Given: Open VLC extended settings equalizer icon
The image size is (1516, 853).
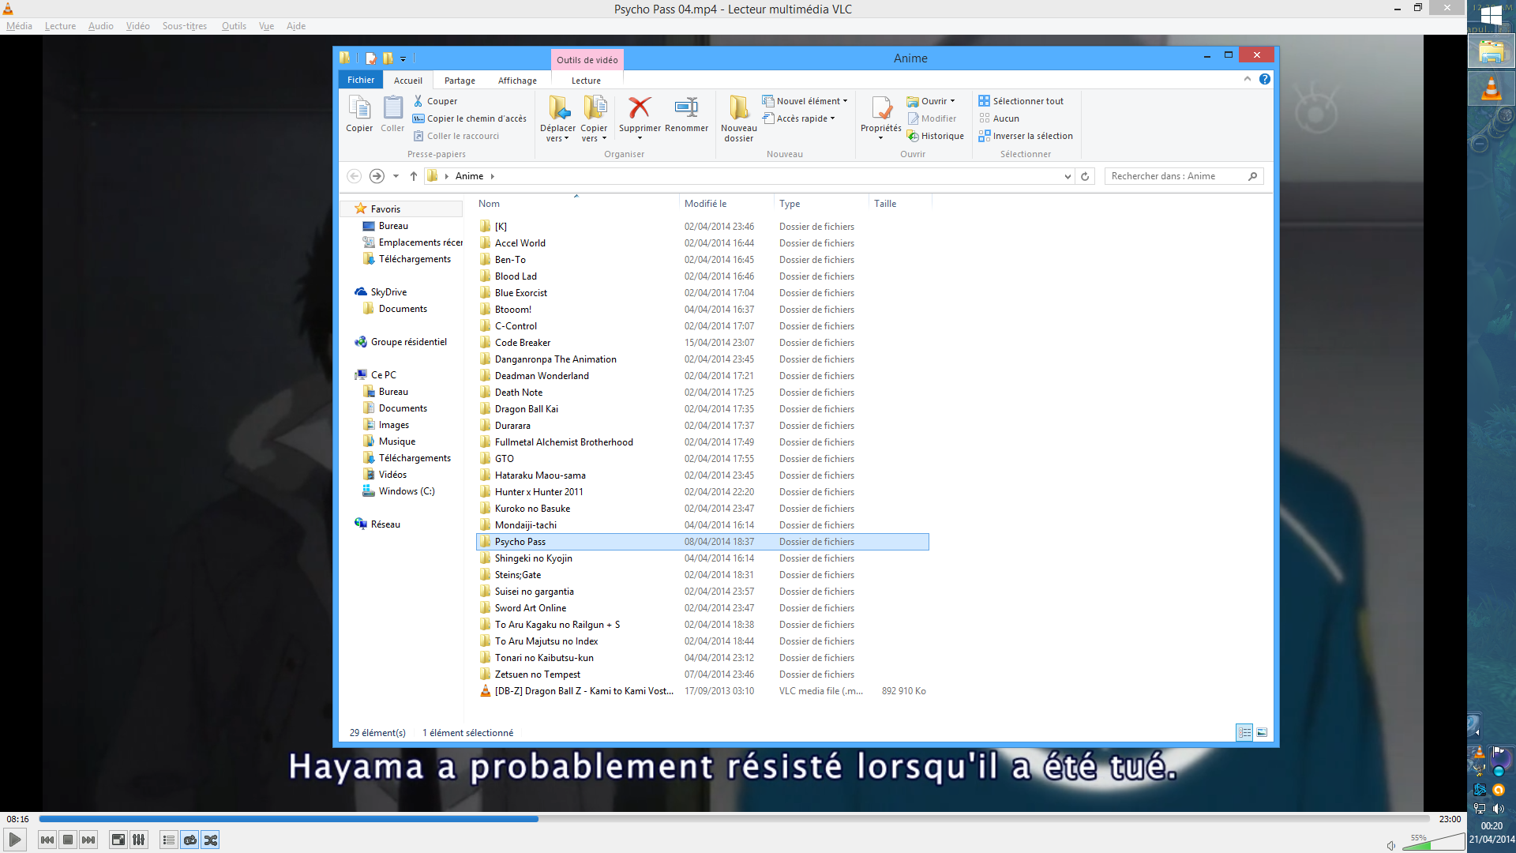Looking at the screenshot, I should 139,840.
